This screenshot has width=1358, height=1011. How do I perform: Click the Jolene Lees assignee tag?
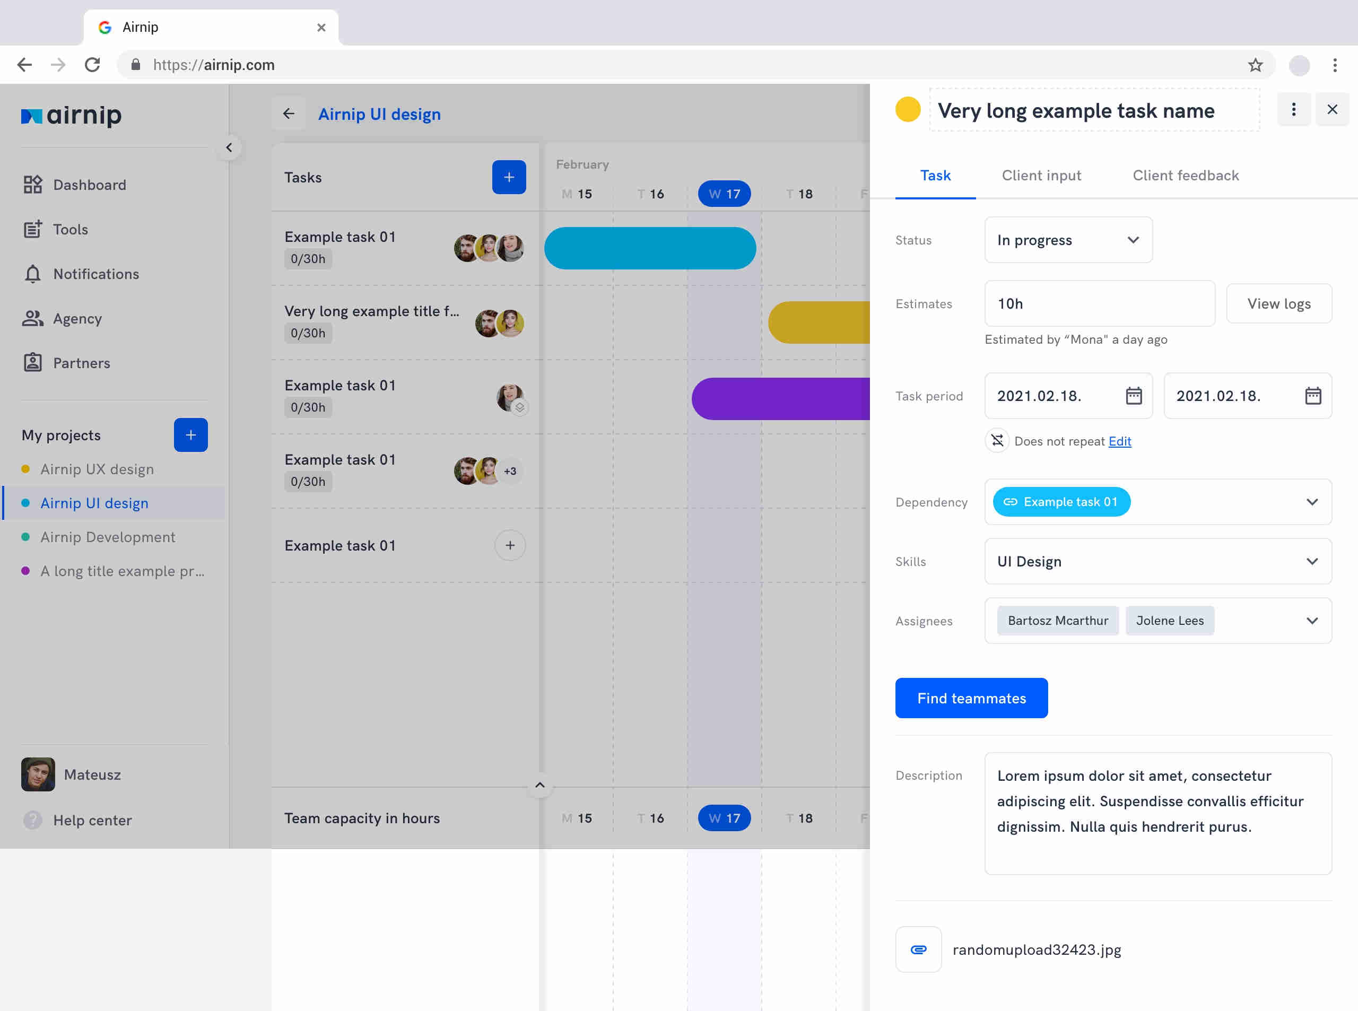(x=1170, y=621)
